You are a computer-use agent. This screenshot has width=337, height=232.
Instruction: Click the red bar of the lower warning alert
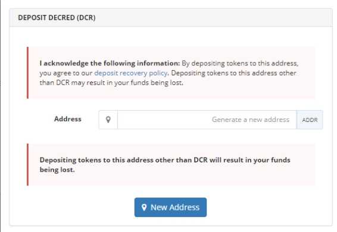point(27,165)
